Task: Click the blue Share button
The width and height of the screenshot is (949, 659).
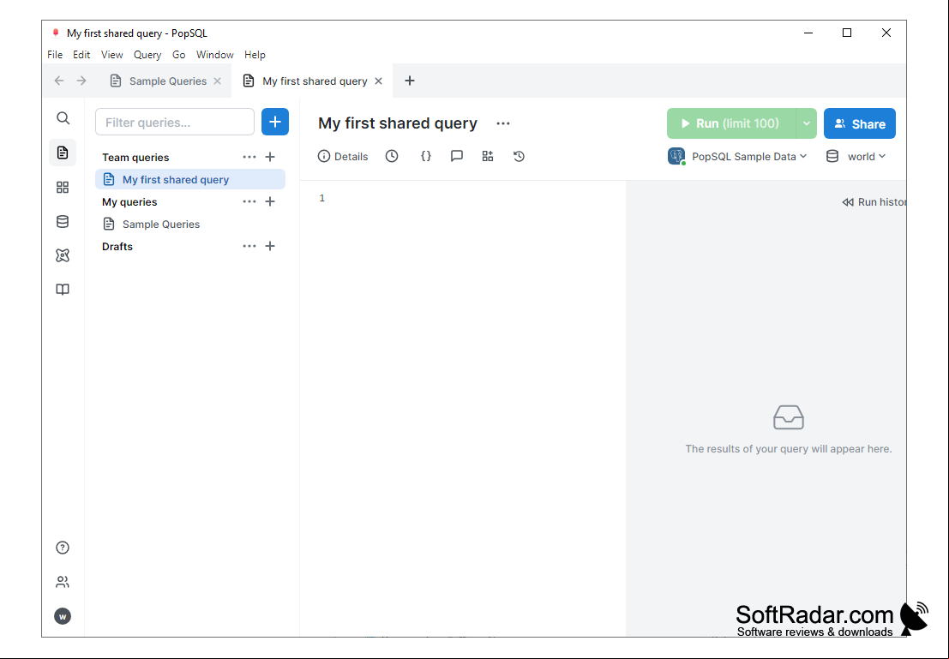Action: [860, 123]
